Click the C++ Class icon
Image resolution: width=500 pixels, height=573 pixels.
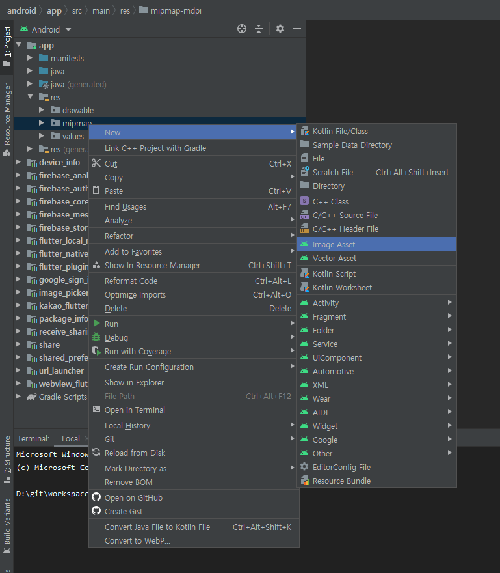tap(304, 201)
